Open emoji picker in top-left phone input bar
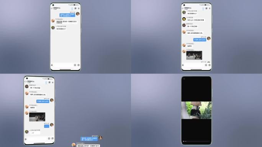The width and height of the screenshot is (262, 147). coord(75,65)
